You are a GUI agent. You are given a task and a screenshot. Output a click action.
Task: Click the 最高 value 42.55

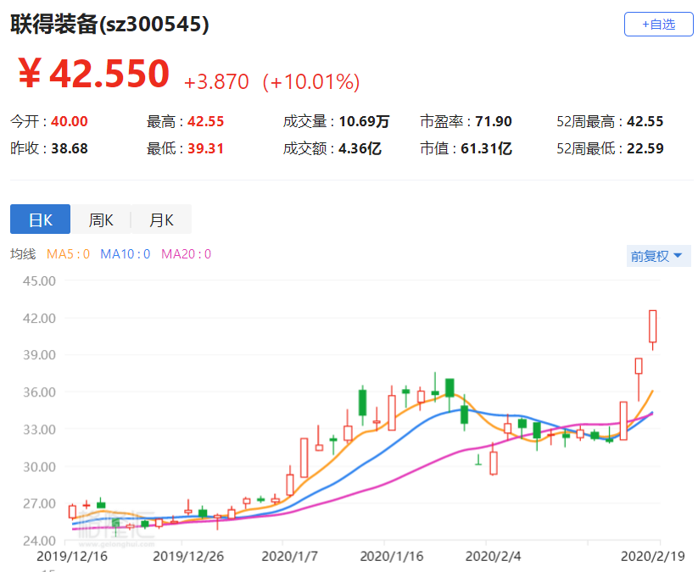(205, 121)
